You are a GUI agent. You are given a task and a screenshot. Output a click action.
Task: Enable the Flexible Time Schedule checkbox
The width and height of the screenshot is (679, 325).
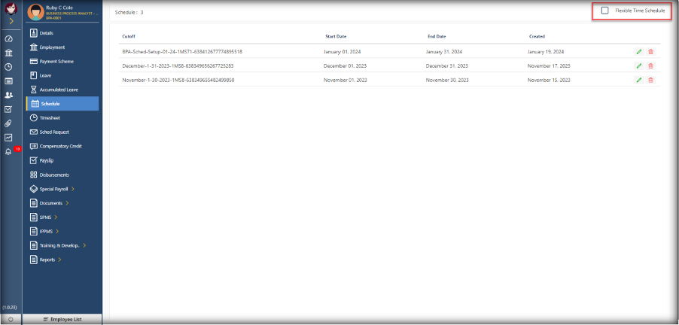pos(605,11)
